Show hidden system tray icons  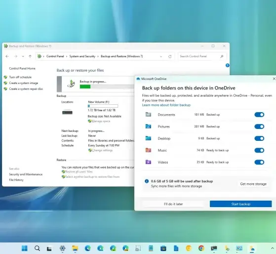(272, 248)
